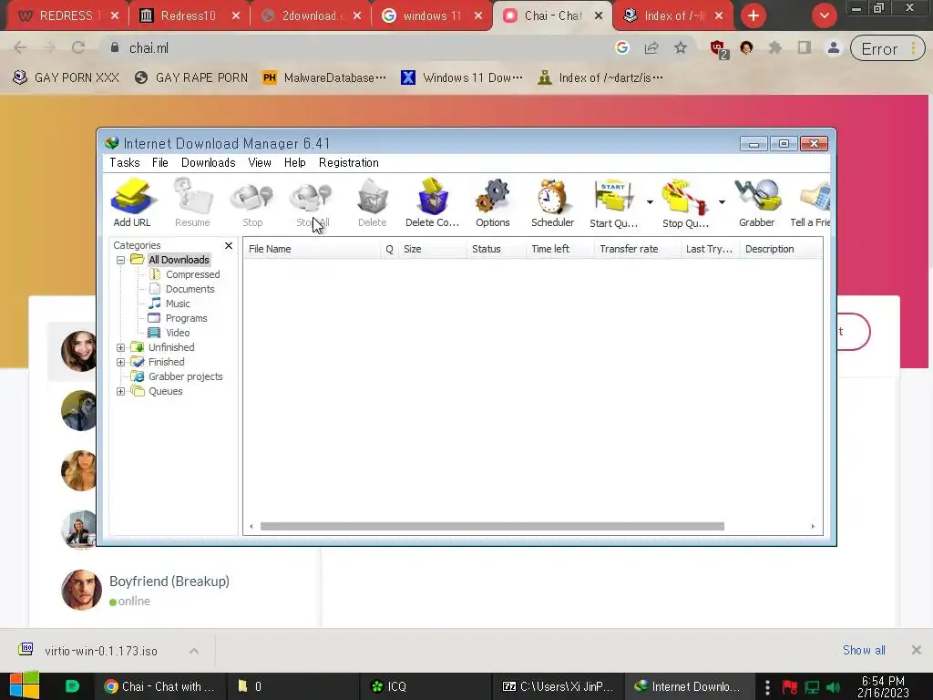
Task: Open the View menu
Action: click(260, 162)
